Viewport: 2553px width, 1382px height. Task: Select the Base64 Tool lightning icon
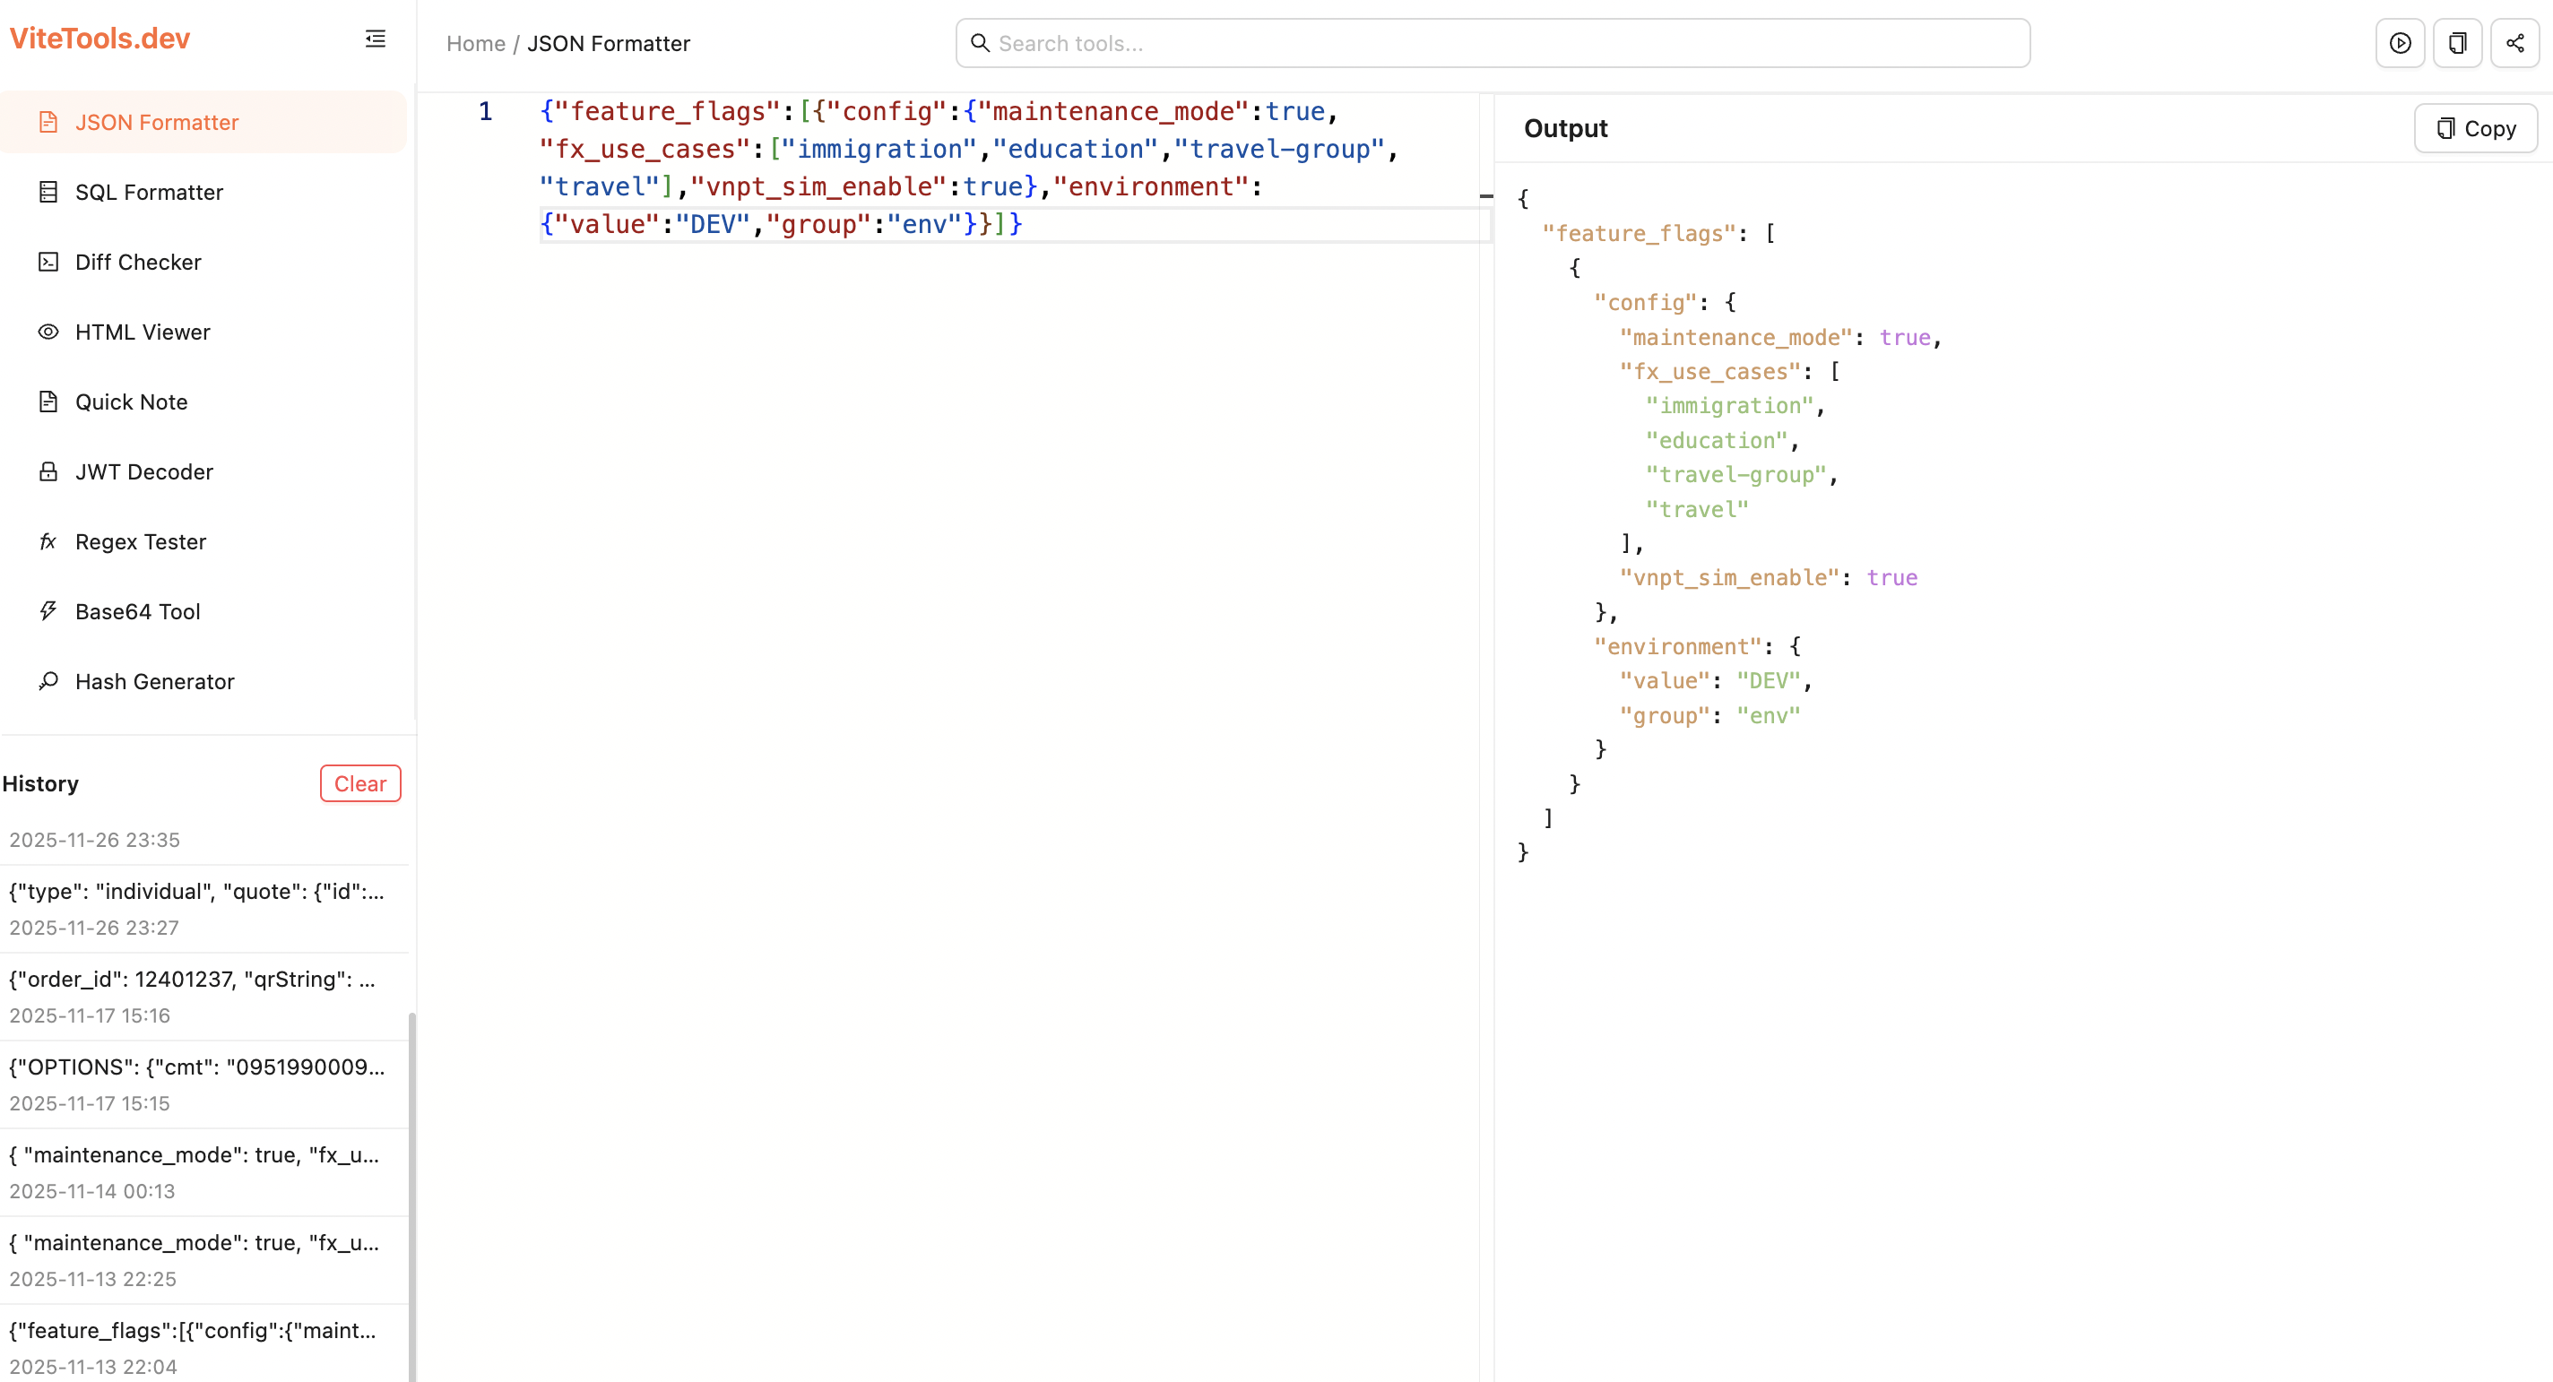[48, 611]
